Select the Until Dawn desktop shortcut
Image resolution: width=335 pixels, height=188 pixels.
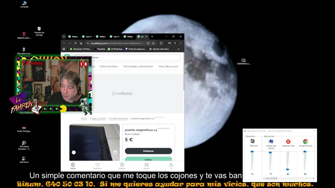pos(24,160)
